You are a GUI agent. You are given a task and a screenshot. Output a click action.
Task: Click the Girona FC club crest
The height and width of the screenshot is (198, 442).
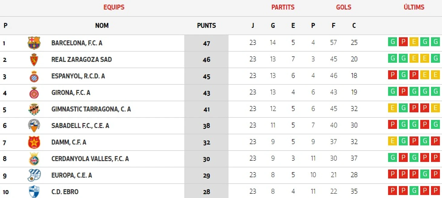click(x=34, y=93)
